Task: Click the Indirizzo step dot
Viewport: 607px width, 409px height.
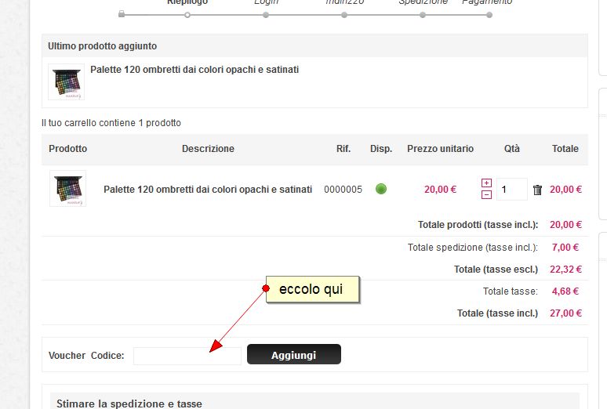Action: (344, 14)
